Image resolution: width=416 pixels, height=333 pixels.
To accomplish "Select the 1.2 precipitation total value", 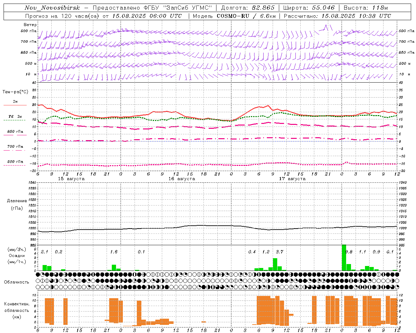I will pyautogui.click(x=266, y=252).
